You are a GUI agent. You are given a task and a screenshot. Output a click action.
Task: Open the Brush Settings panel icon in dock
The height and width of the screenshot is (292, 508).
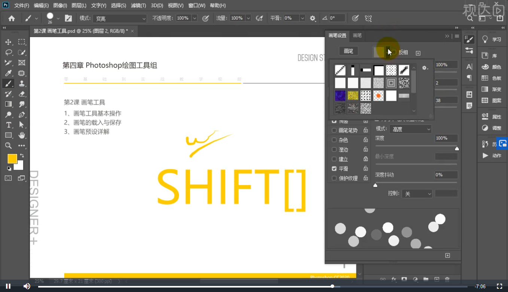click(469, 39)
